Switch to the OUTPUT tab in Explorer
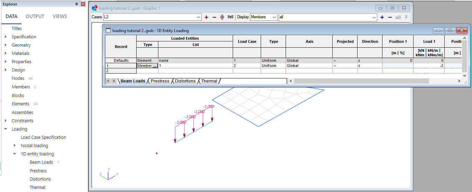Viewport: 472px width, 192px height. click(x=35, y=16)
